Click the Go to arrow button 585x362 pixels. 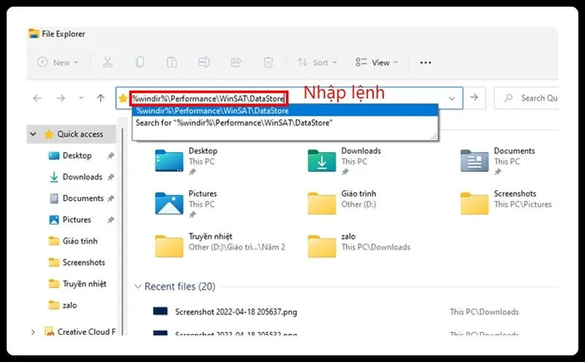(474, 98)
